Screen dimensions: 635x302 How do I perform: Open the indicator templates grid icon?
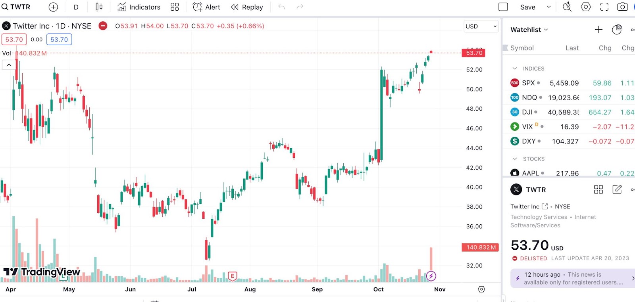point(175,7)
